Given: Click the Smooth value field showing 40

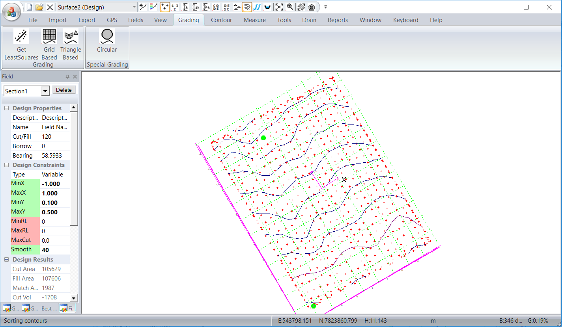Looking at the screenshot, I should click(x=54, y=250).
